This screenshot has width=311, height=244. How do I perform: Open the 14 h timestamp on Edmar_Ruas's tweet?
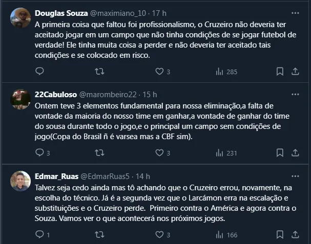coord(143,176)
